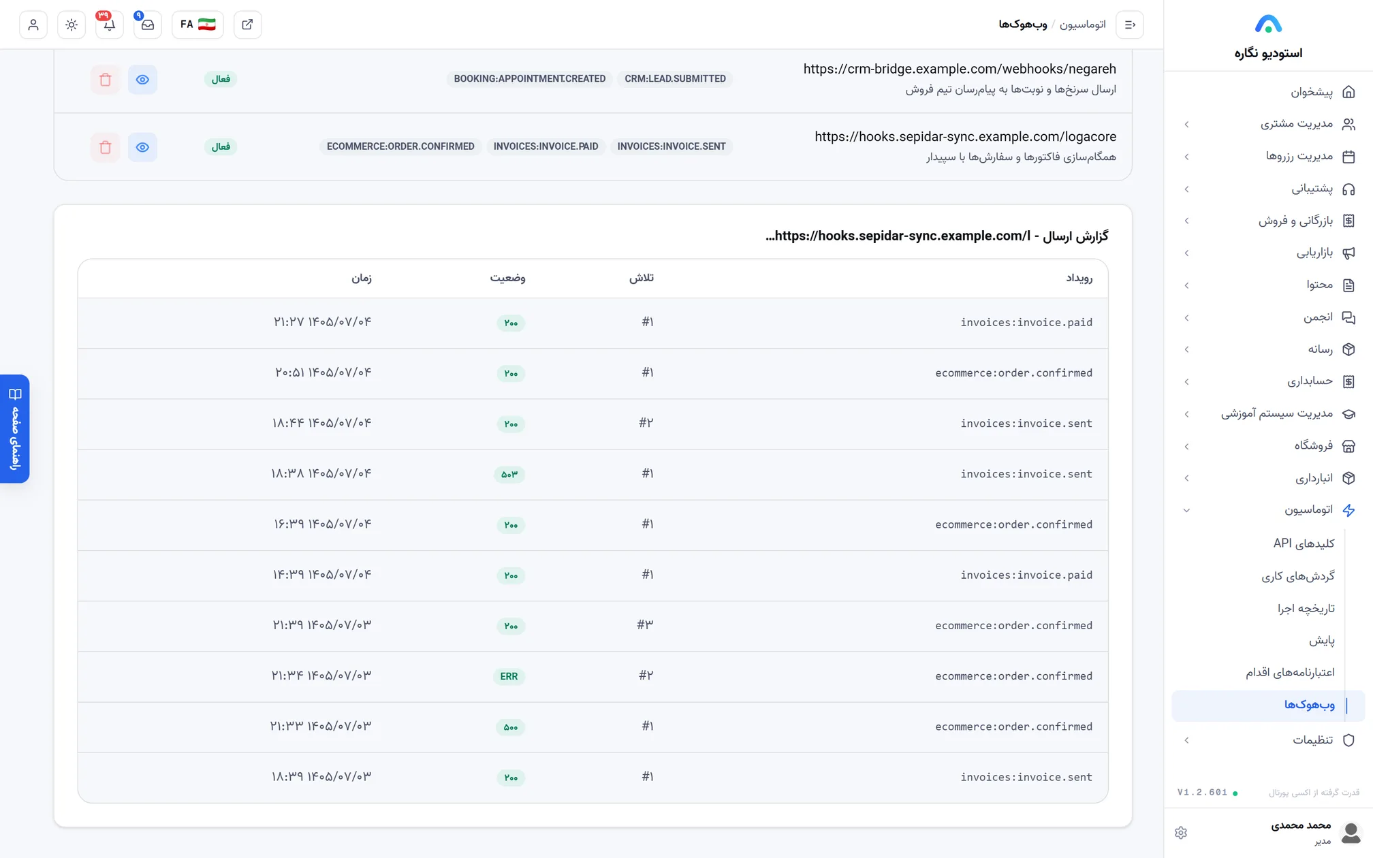Screen dimensions: 1373x858
Task: Open user settings gear icon at bottom
Action: 1181,833
